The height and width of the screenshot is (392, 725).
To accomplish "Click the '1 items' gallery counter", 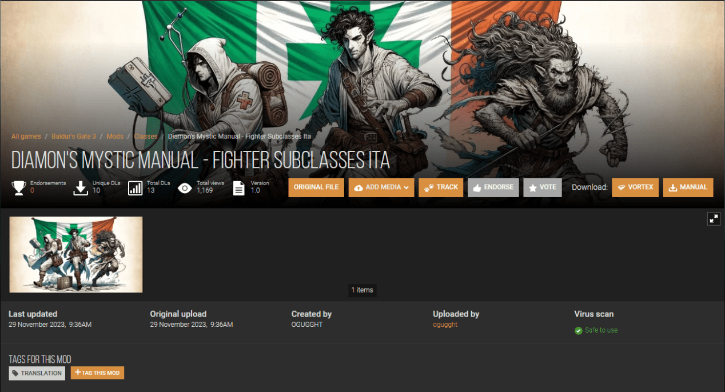I will click(362, 290).
